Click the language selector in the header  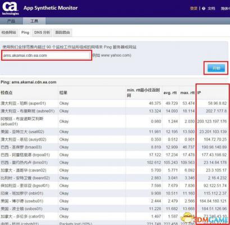point(226,8)
